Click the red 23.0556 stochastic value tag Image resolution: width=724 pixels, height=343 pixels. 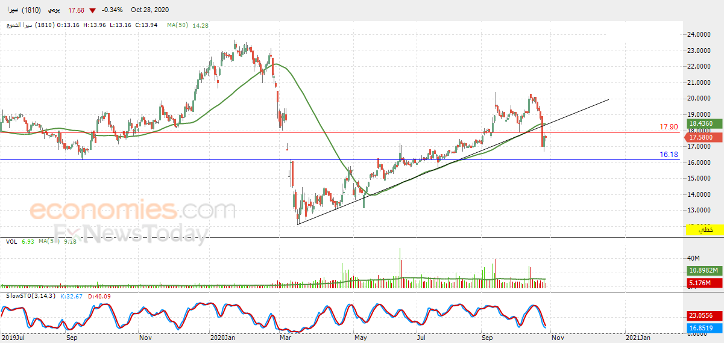pos(705,315)
